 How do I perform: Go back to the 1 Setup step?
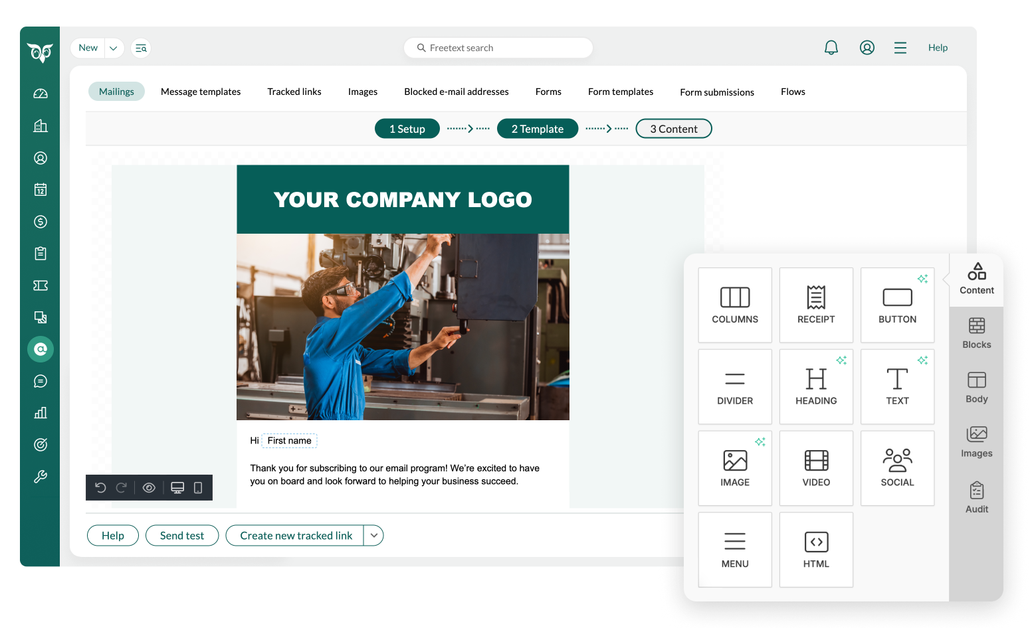point(407,129)
